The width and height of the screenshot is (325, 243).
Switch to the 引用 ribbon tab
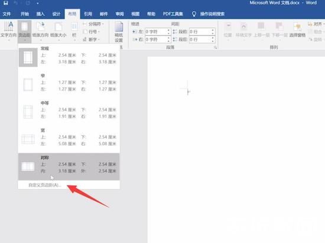88,14
